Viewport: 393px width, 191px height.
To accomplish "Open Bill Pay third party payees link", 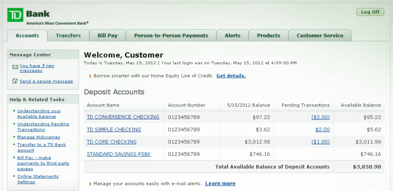I will point(43,163).
